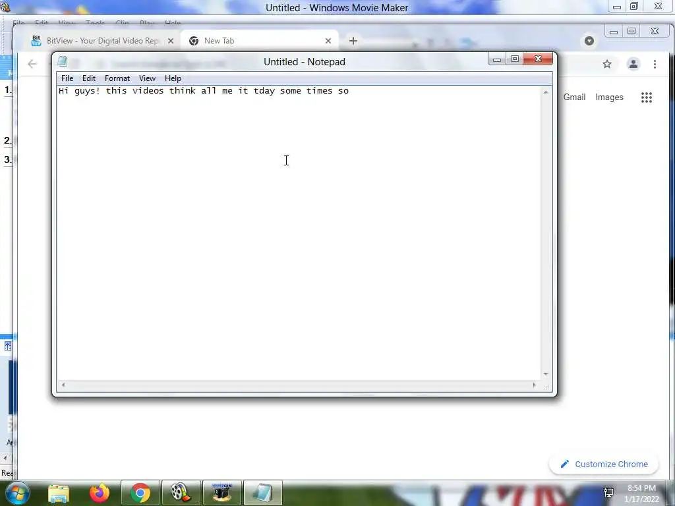Open Chrome three-dot menu
675x506 pixels.
[x=655, y=64]
